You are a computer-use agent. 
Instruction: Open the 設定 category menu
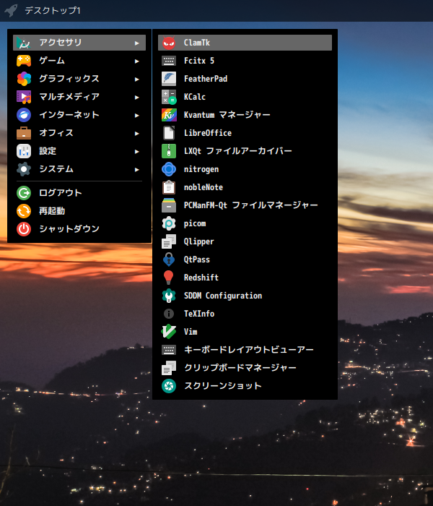(48, 151)
